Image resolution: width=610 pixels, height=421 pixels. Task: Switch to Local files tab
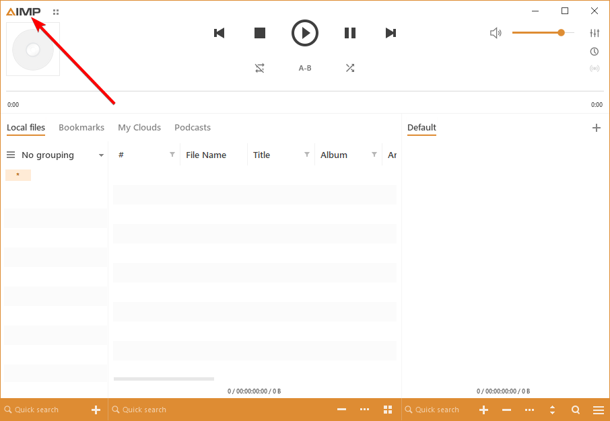point(26,128)
